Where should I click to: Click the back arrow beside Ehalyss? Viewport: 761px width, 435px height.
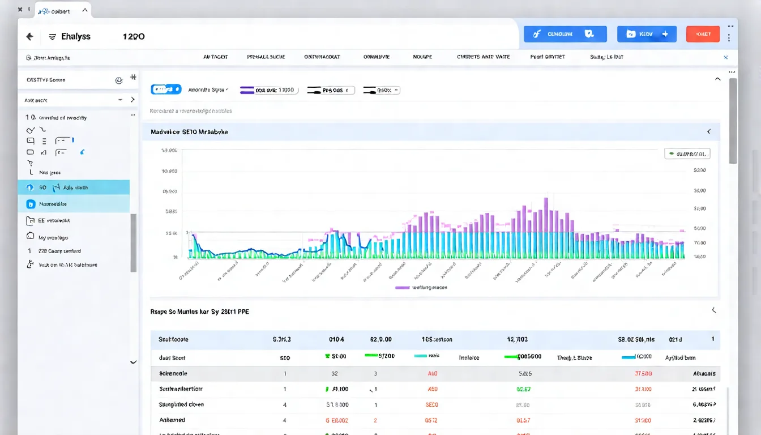coord(29,36)
